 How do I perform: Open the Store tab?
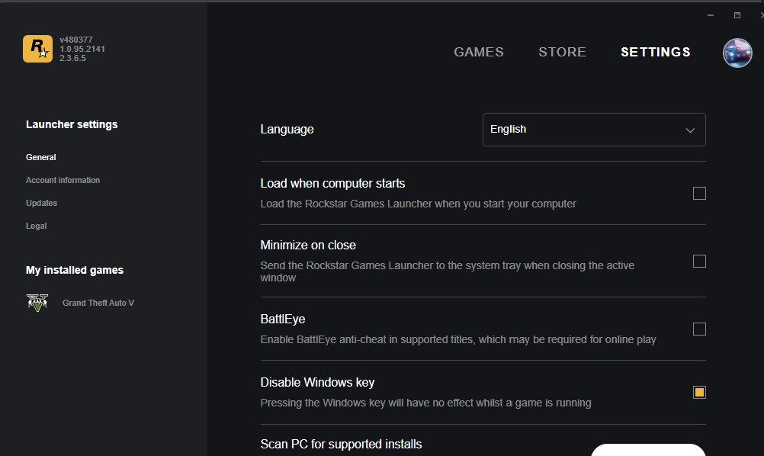coord(562,53)
